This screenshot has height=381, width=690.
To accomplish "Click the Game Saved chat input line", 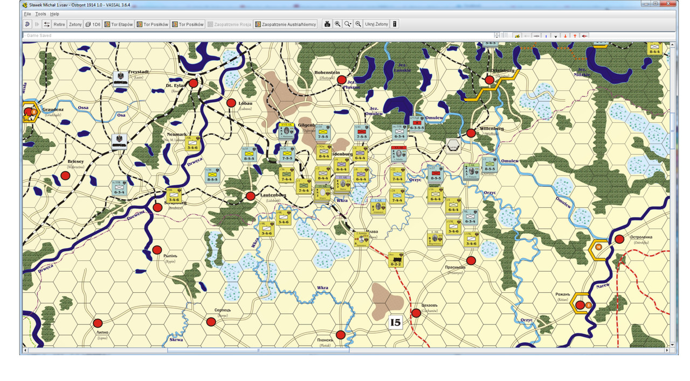I will point(258,36).
